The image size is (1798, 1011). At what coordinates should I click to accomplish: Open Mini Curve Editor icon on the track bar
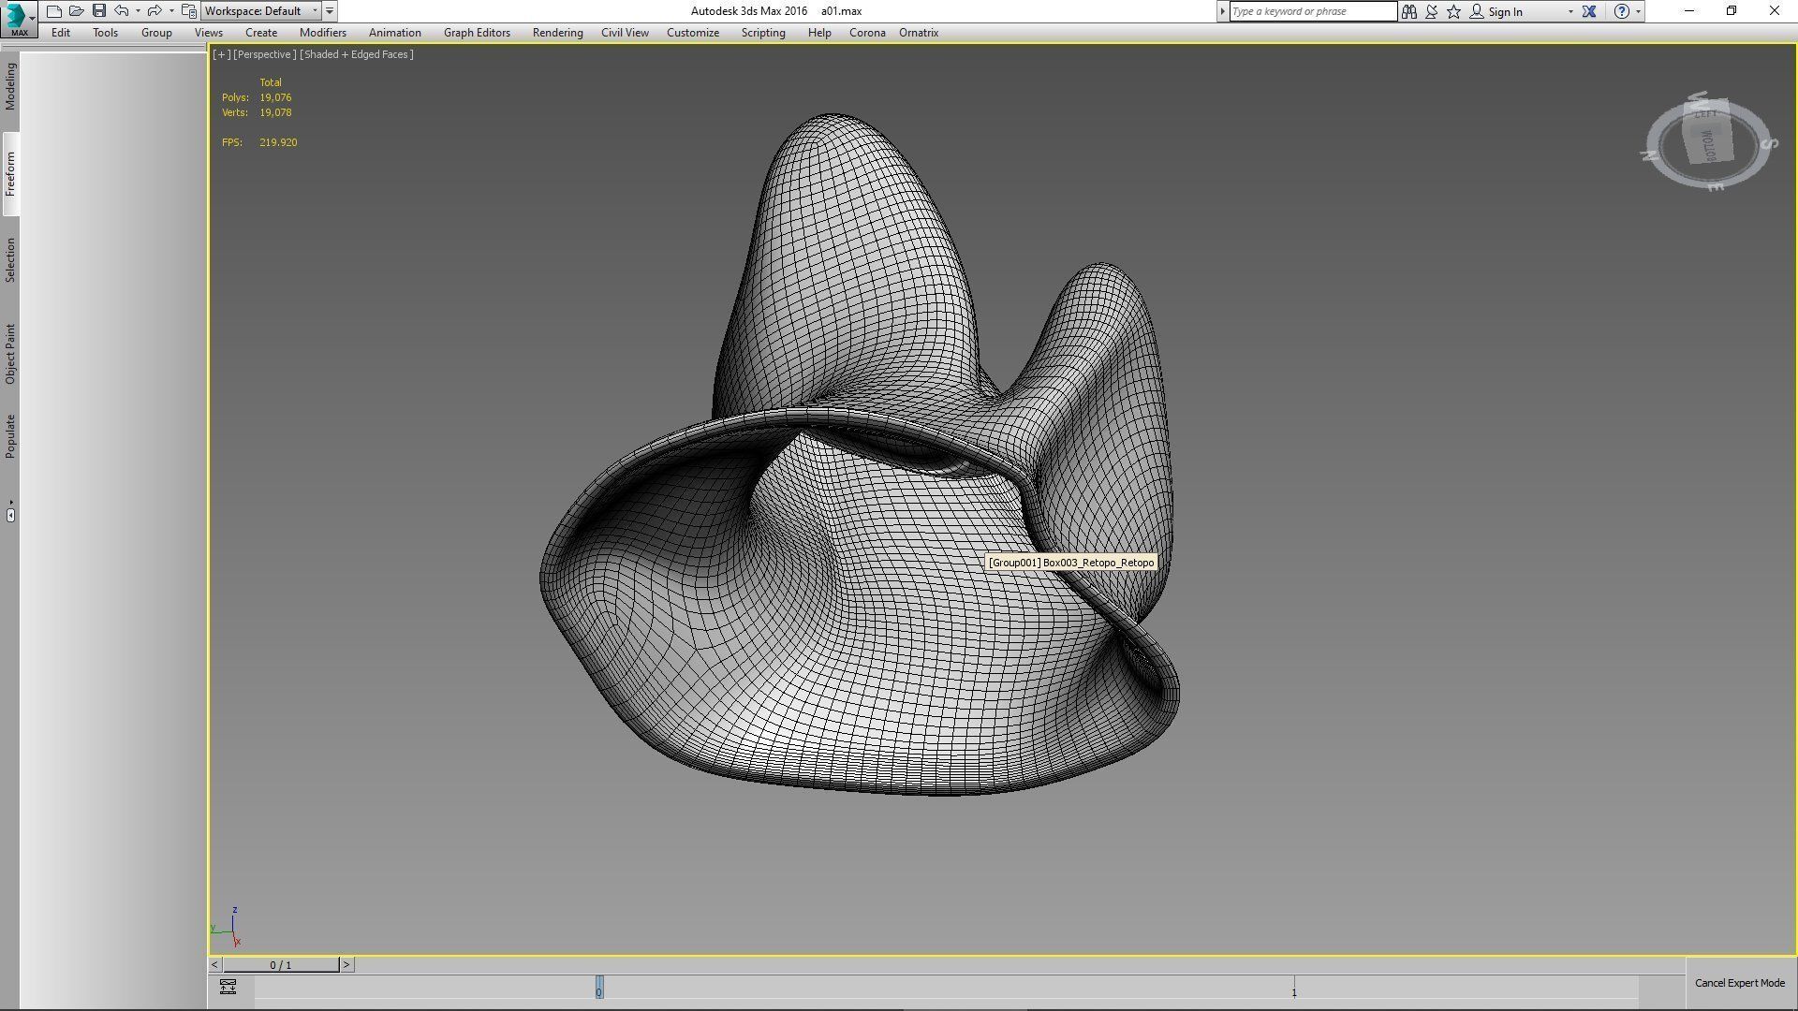pyautogui.click(x=228, y=987)
